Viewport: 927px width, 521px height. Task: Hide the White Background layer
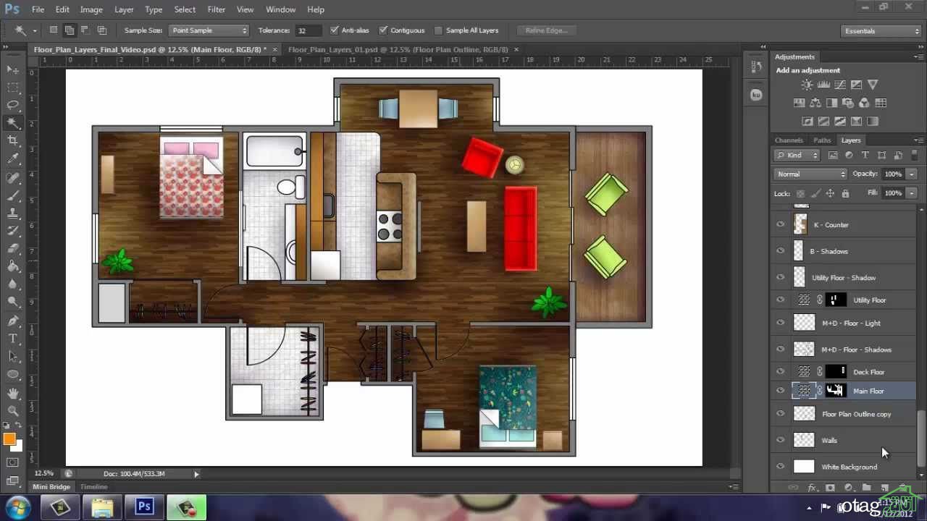(781, 467)
